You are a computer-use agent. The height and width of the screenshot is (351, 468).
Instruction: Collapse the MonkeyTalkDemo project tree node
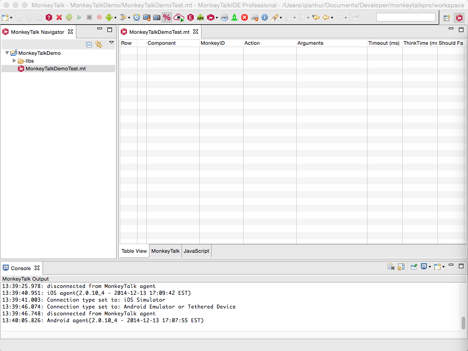pos(7,53)
